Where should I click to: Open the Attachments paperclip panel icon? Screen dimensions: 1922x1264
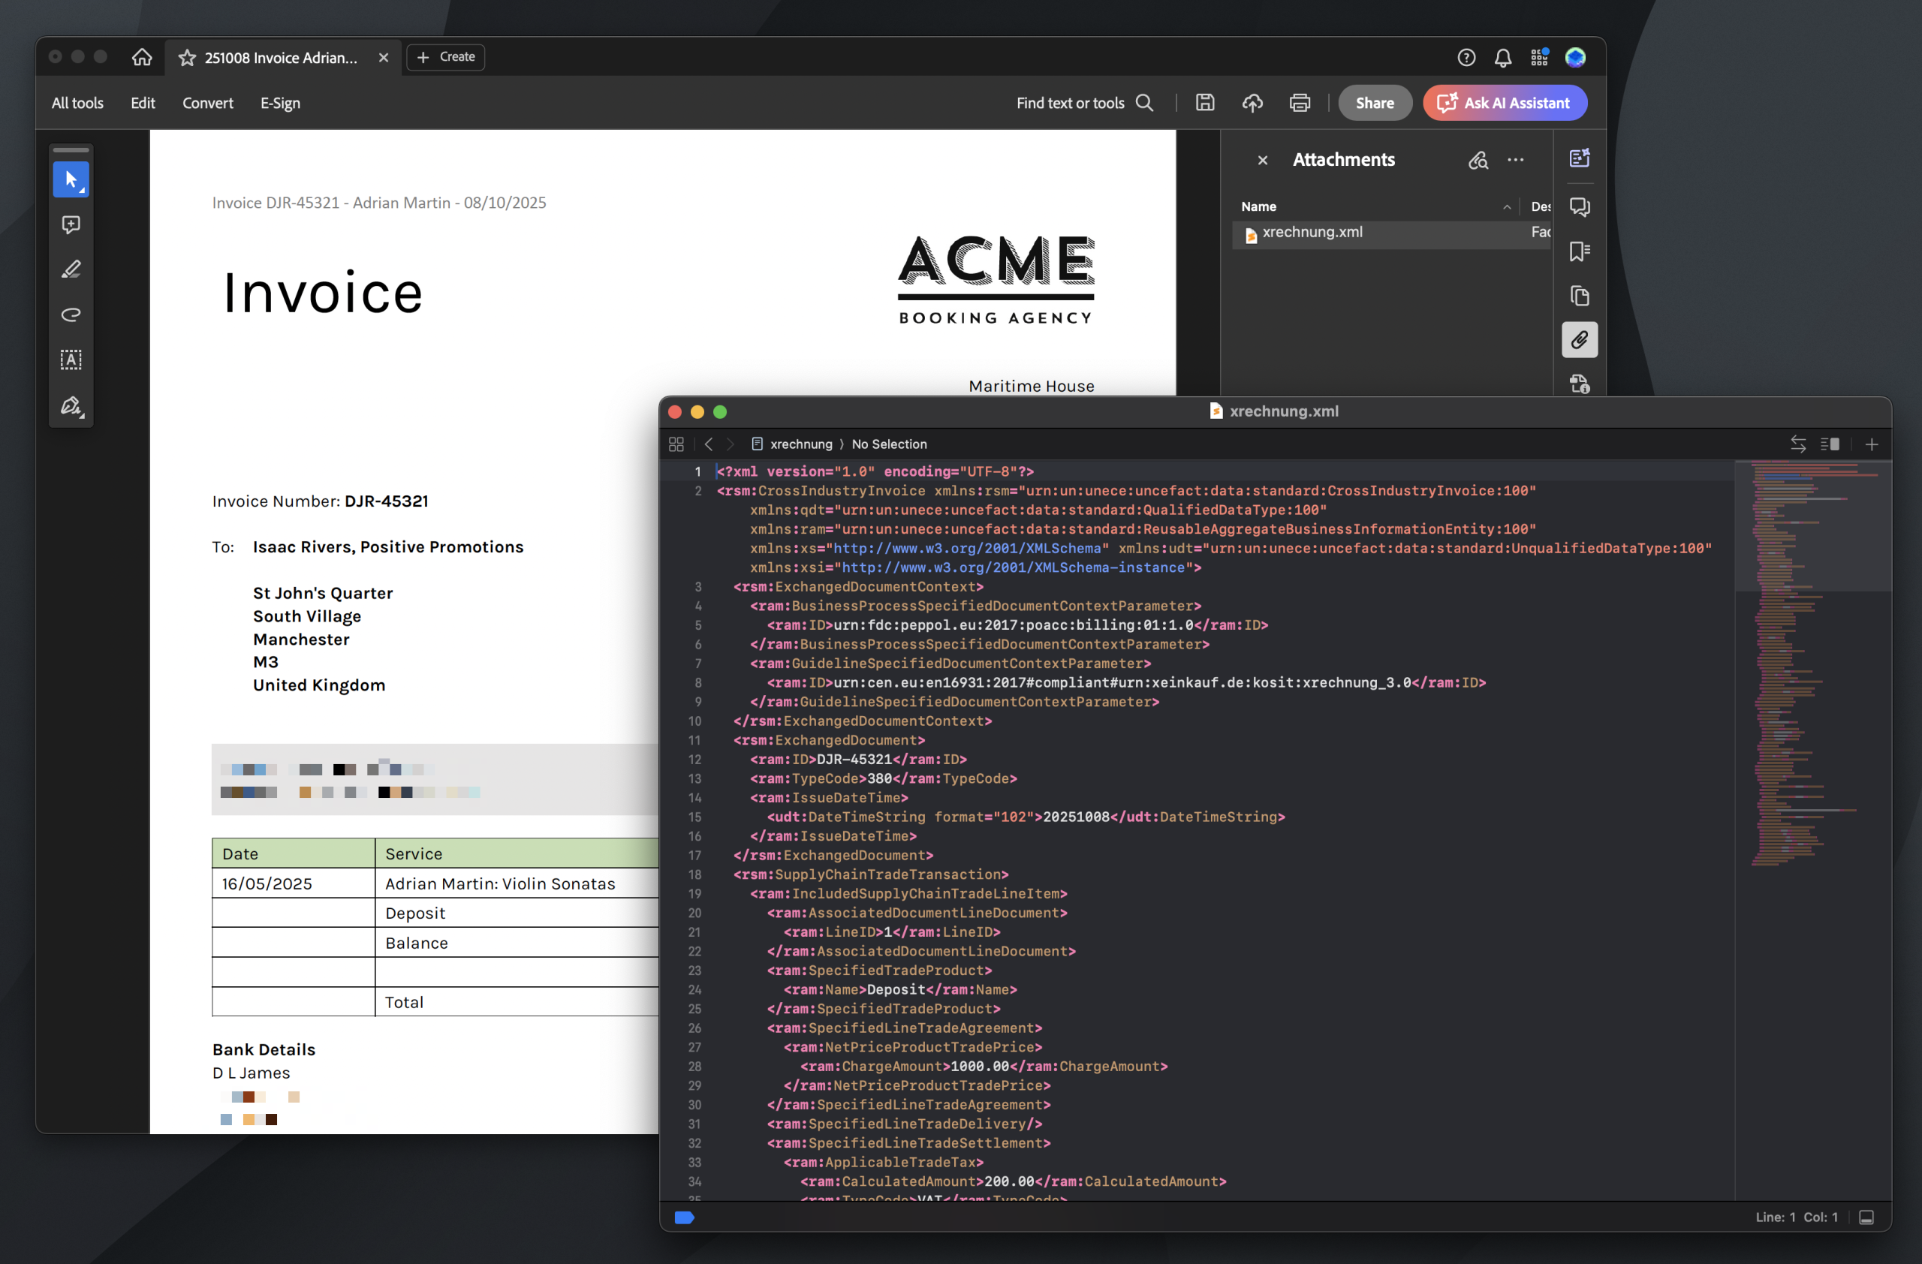coord(1579,340)
